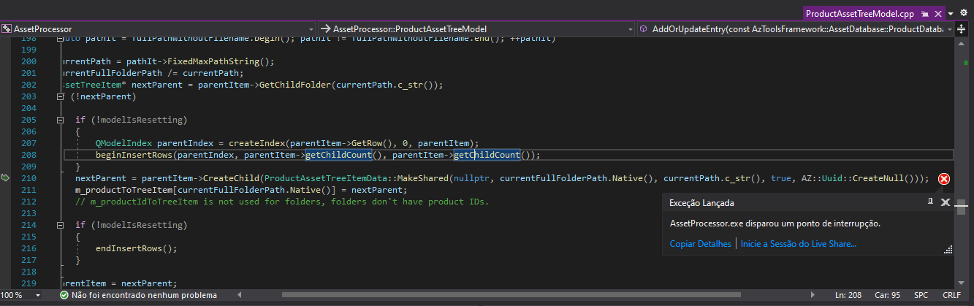Screen dimensions: 974x306
Task: Close the Exceção Lançada popup
Action: [945, 202]
